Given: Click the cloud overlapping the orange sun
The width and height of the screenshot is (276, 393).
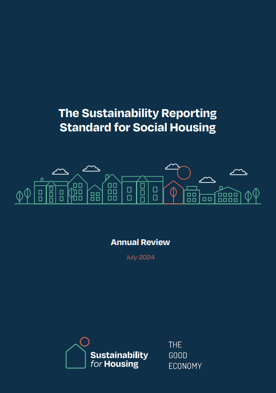Looking at the screenshot, I should click(172, 167).
